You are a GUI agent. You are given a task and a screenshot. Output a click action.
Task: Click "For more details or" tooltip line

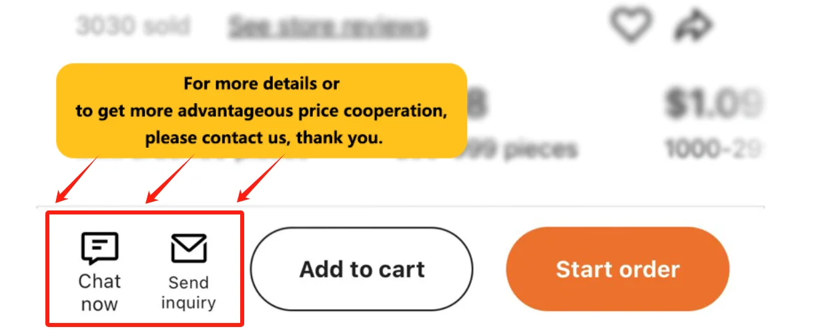(262, 84)
